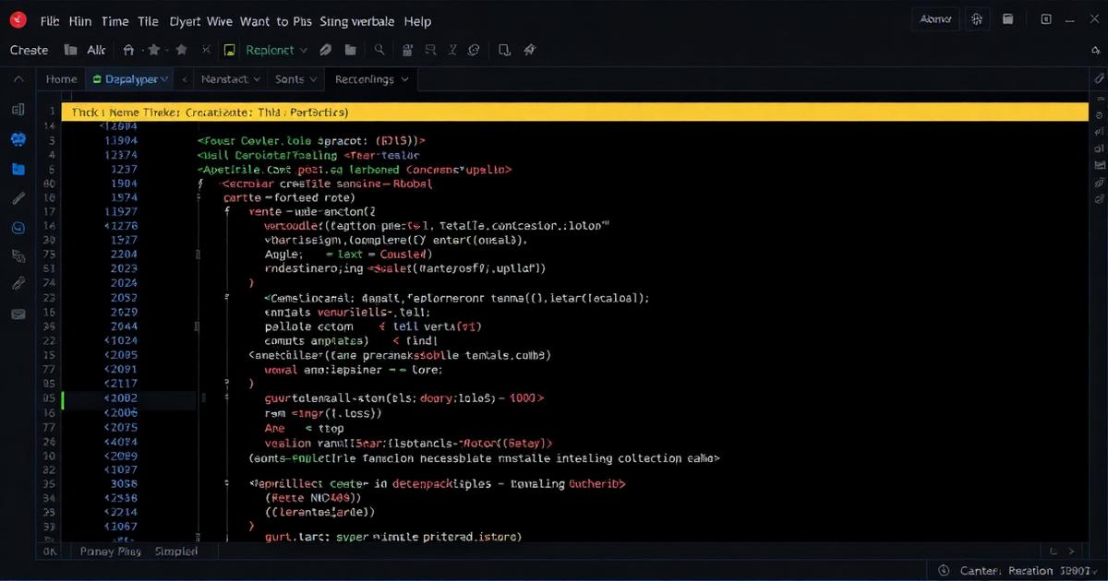Screen dimensions: 1108x581
Task: Click the yellow-green square icon before Replonet
Action: click(x=229, y=50)
